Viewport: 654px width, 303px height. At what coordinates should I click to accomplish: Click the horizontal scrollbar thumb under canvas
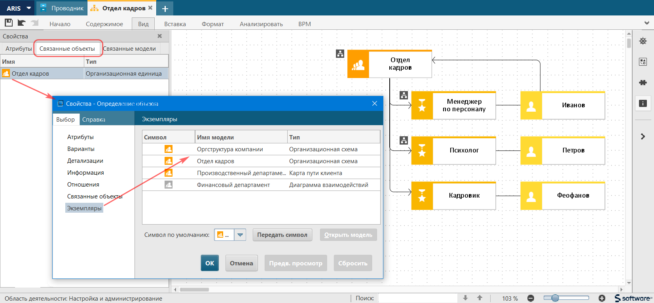click(x=194, y=290)
